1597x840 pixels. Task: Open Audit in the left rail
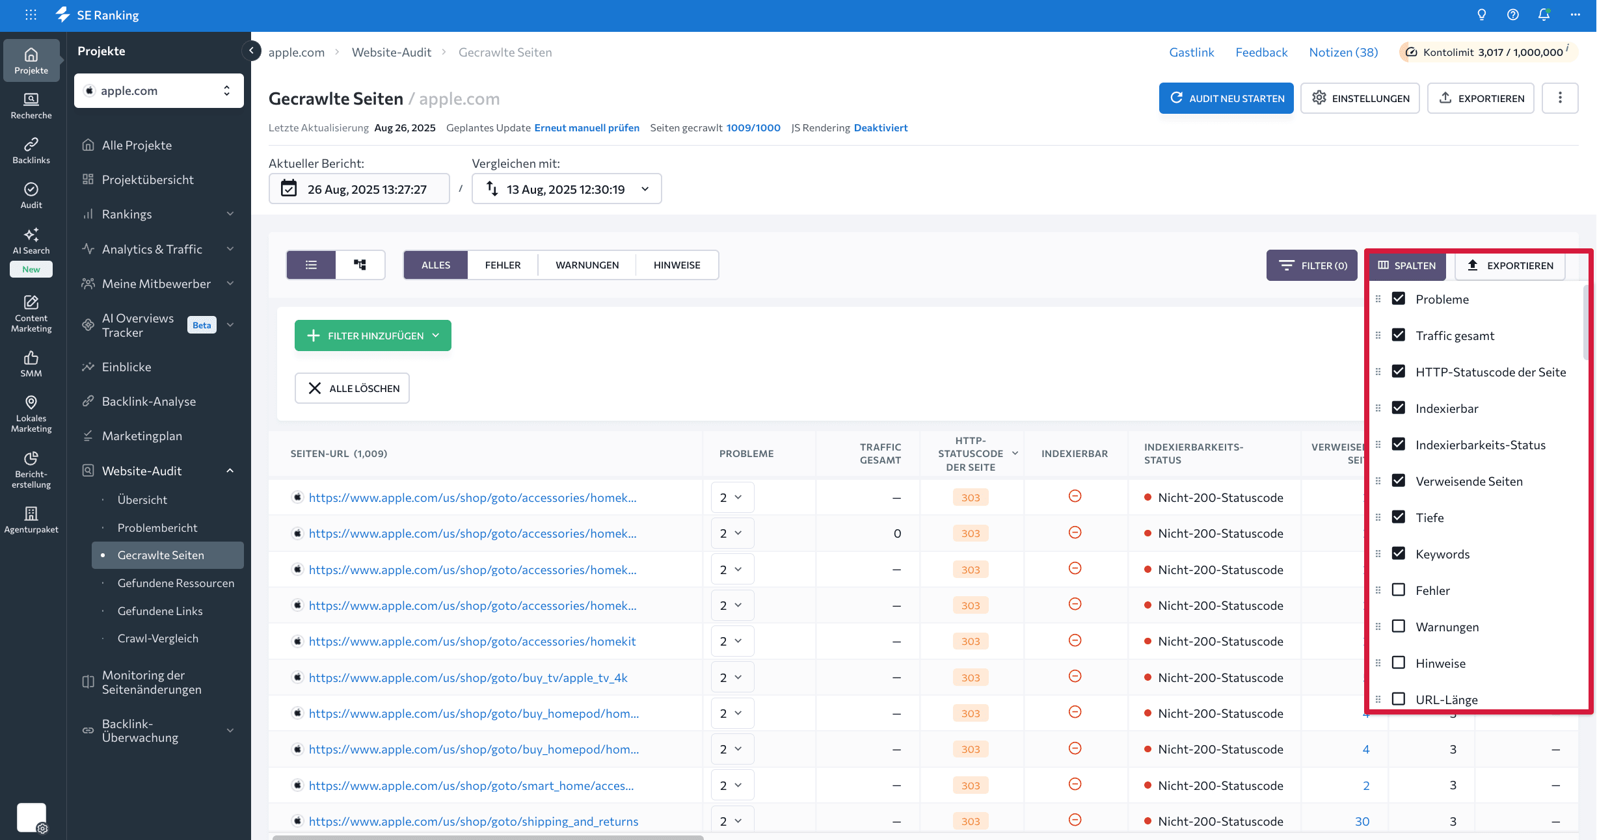pos(31,195)
